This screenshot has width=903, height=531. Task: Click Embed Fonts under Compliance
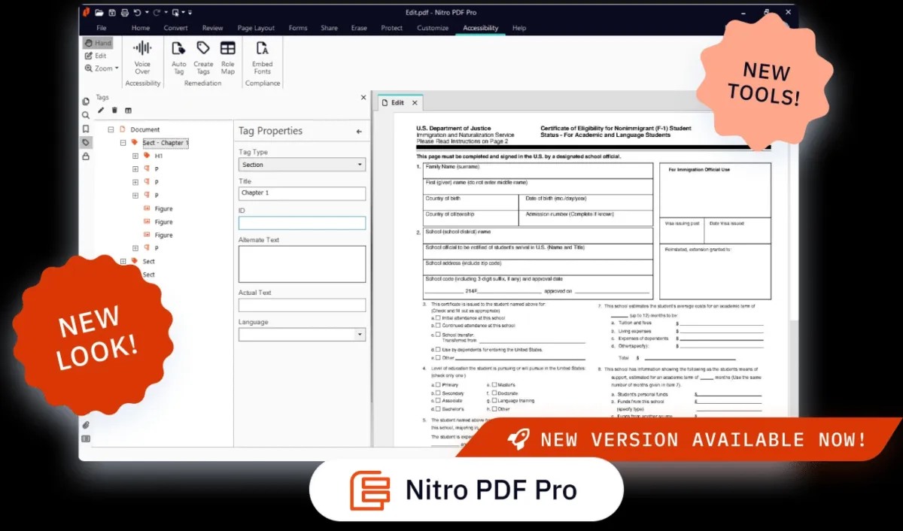coord(262,56)
